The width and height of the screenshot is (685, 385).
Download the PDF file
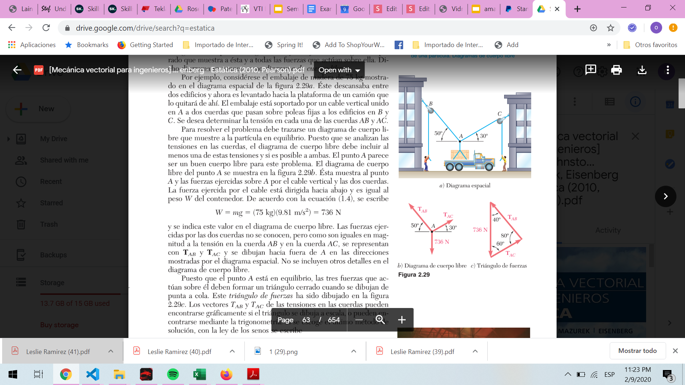(x=642, y=70)
